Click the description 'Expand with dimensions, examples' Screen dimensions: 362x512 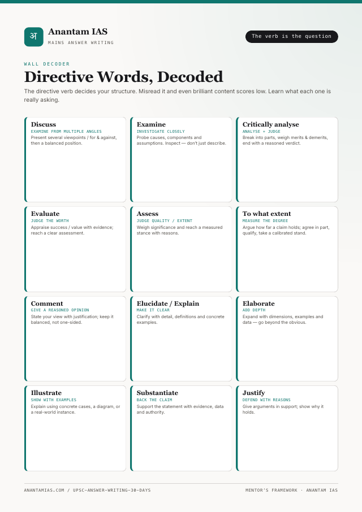pos(283,320)
